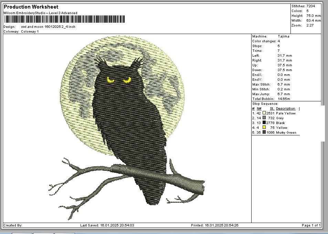Click the barcode under the worksheet title
Viewport: 328px width, 234px height.
pyautogui.click(x=64, y=20)
